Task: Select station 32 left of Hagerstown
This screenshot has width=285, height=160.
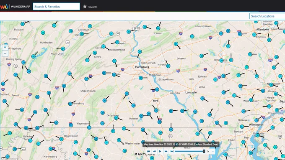Action: point(62,139)
